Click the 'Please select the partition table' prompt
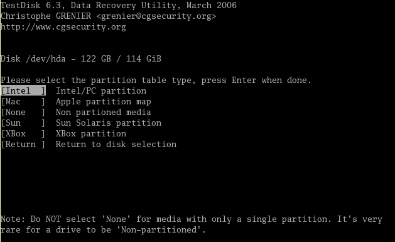The image size is (395, 242). point(156,80)
